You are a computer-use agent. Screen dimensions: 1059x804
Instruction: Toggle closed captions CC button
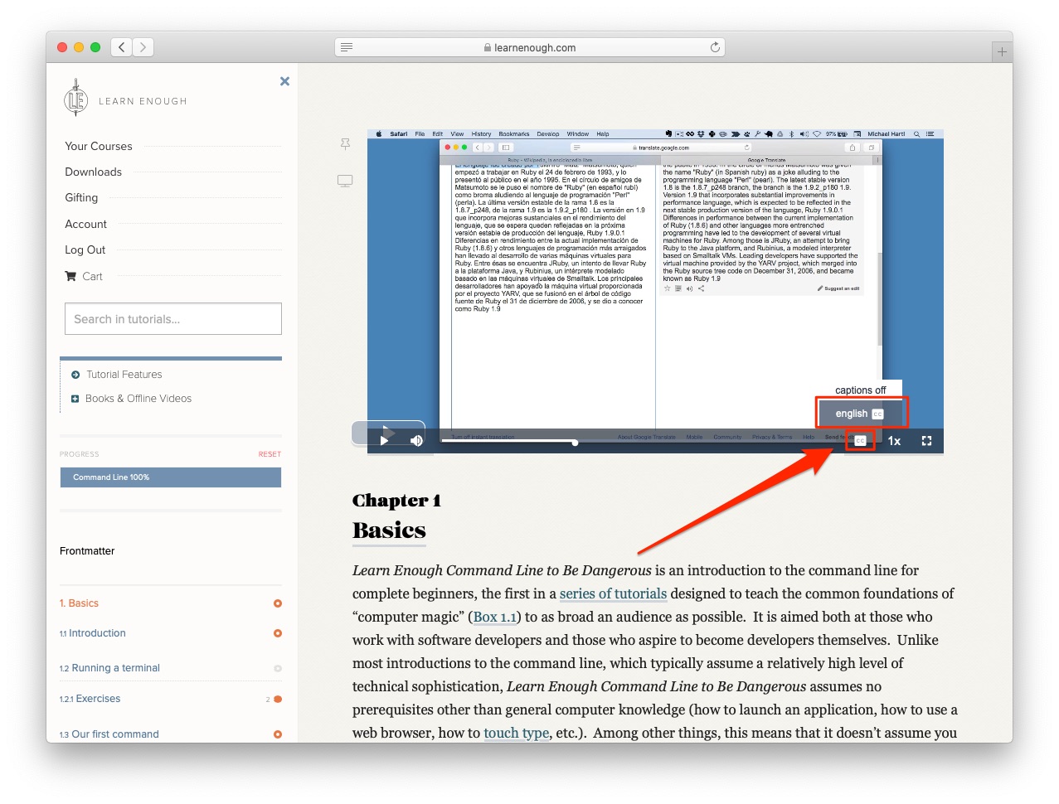coord(860,441)
